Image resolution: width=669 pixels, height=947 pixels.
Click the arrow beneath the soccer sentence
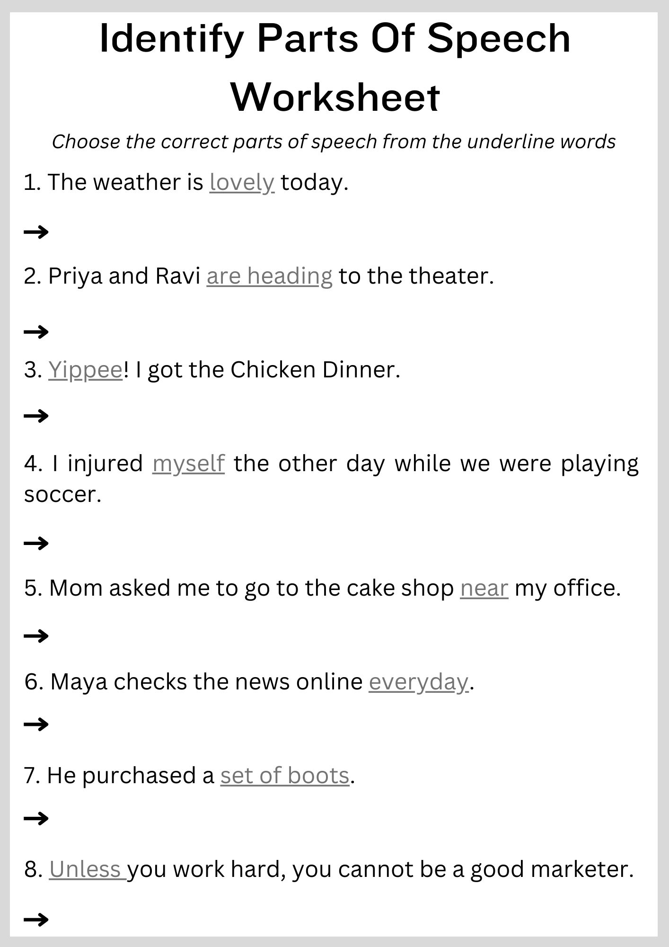36,543
